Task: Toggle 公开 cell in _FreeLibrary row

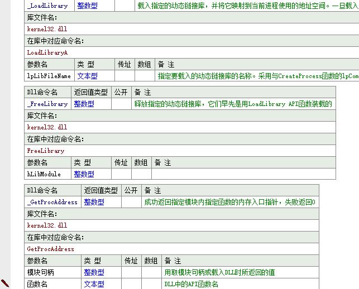Action: coord(121,104)
